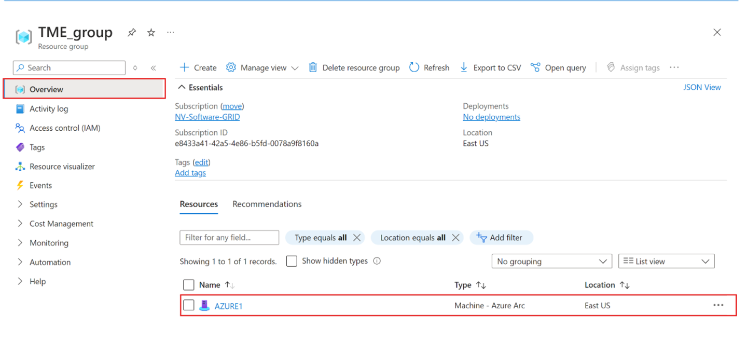The height and width of the screenshot is (343, 747).
Task: Remove the Type equals all filter
Action: pyautogui.click(x=356, y=238)
